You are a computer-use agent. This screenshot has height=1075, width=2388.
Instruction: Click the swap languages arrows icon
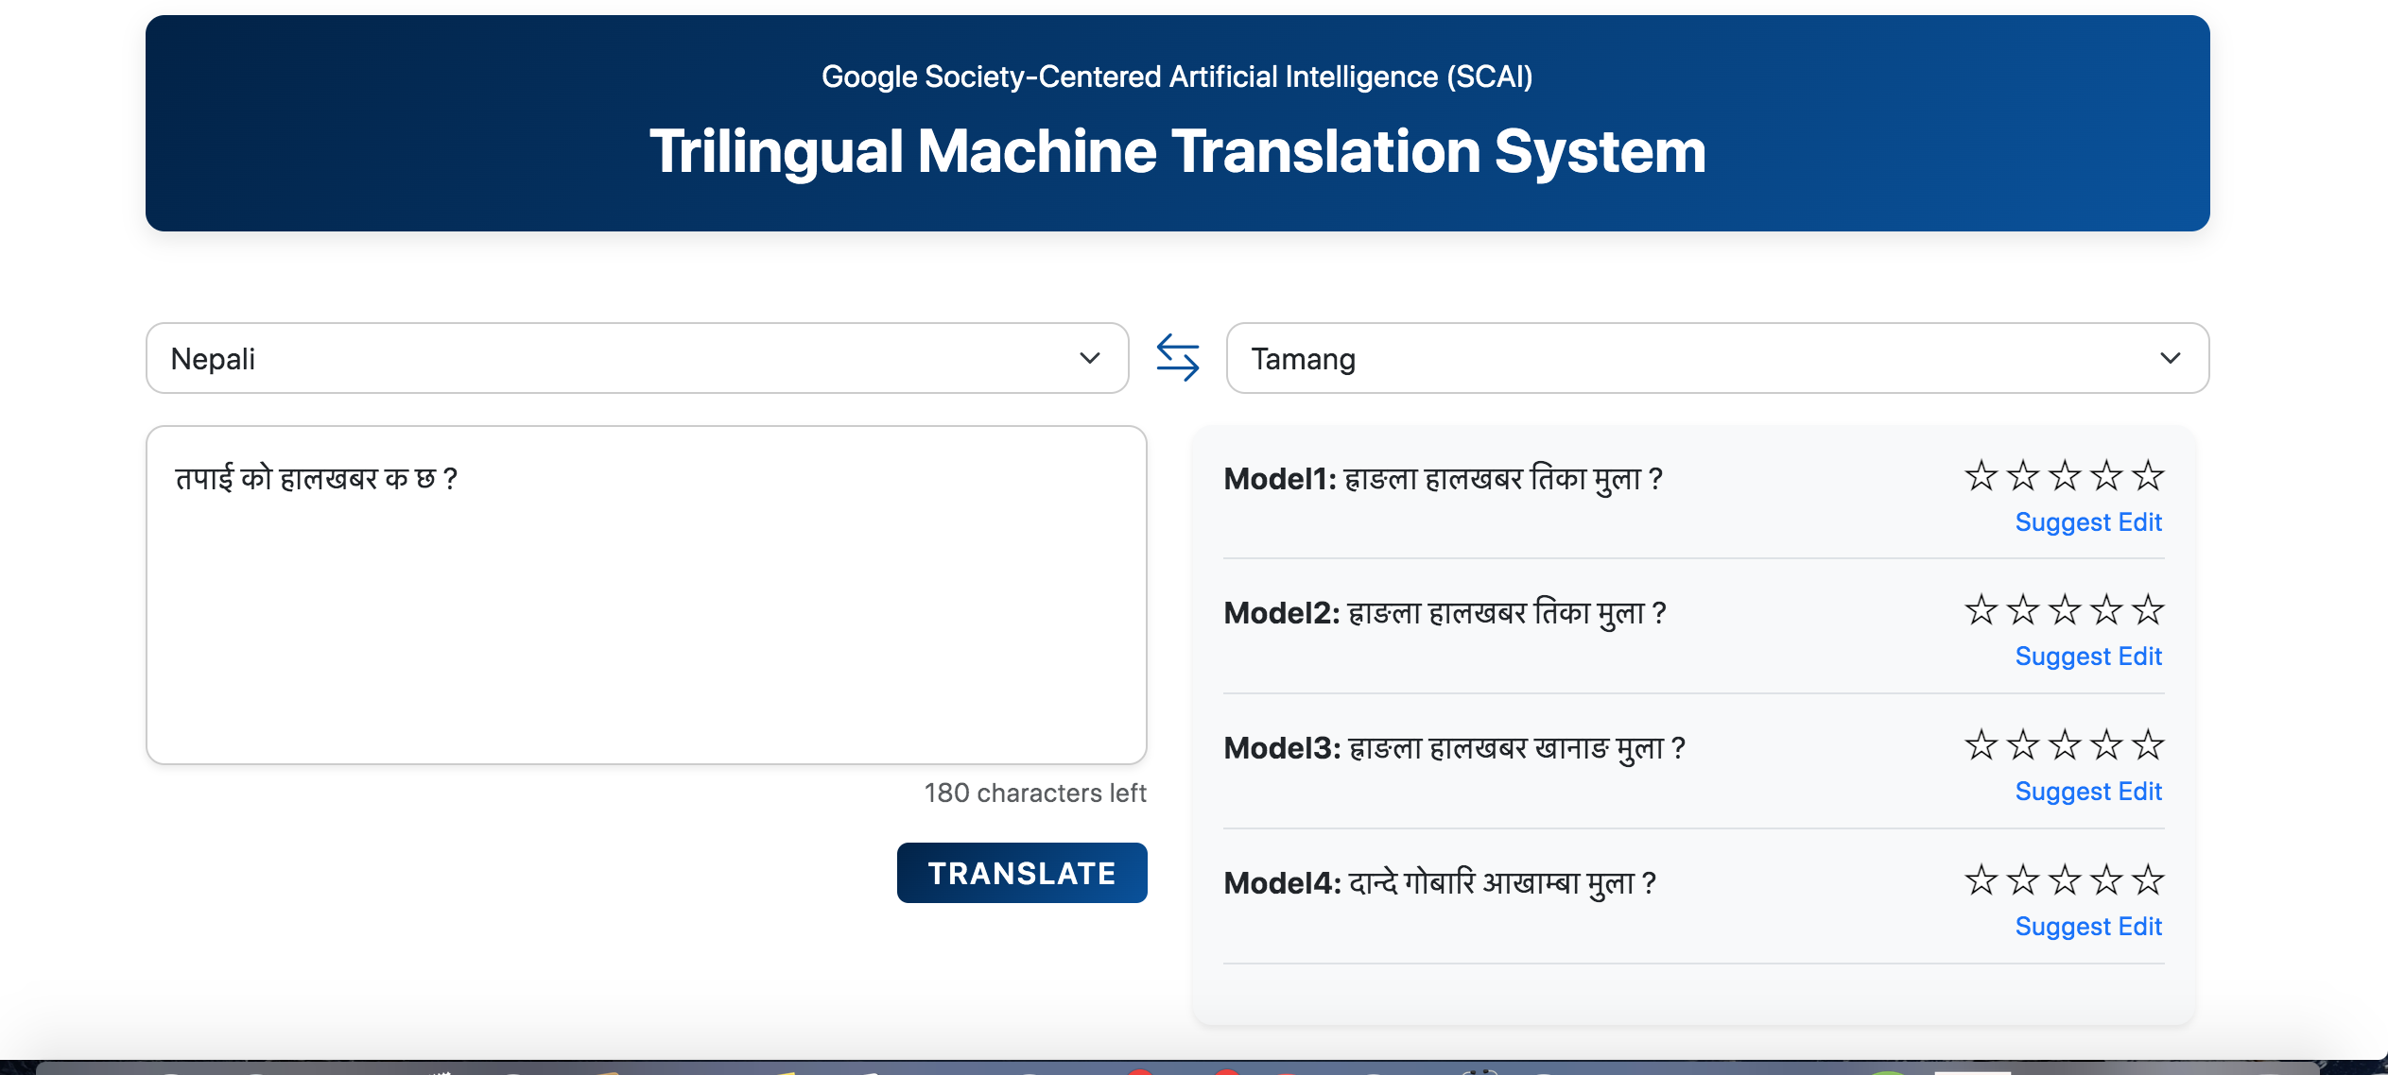click(1178, 357)
